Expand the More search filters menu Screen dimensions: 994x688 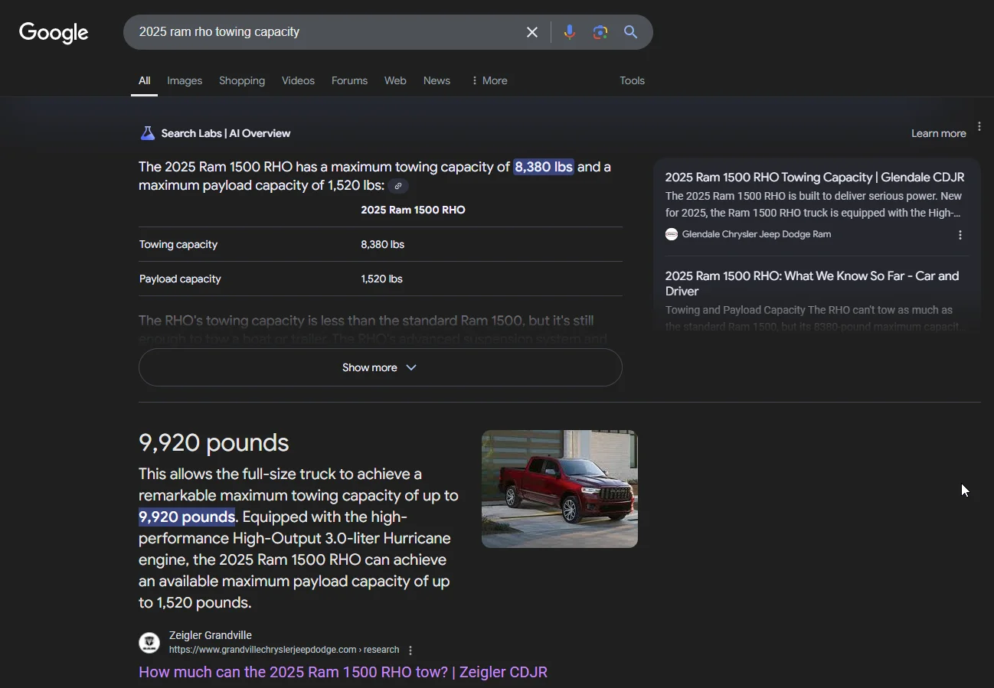coord(489,80)
